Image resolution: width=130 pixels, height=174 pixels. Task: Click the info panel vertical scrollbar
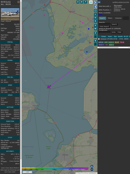(x=21, y=87)
